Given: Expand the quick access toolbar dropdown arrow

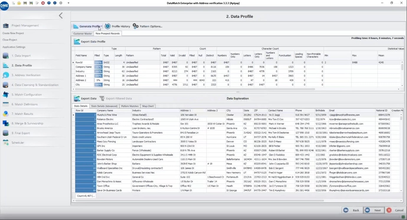Looking at the screenshot, I should (68, 3).
